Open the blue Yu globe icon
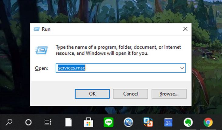This screenshot has width=222, height=130. pyautogui.click(x=128, y=122)
